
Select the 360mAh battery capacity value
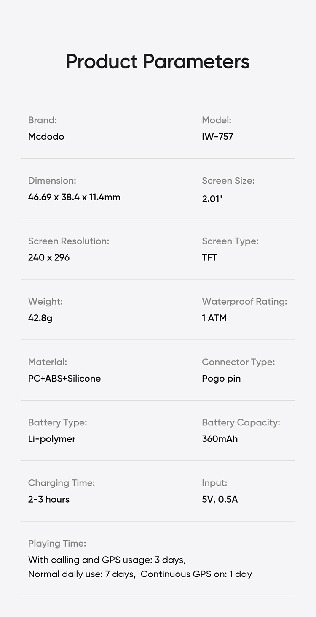coord(220,439)
